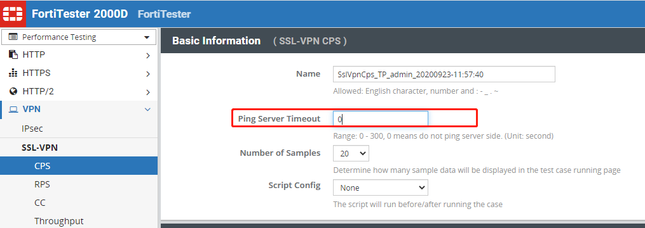This screenshot has width=645, height=228.
Task: Click the Basic Information heading
Action: [x=216, y=41]
